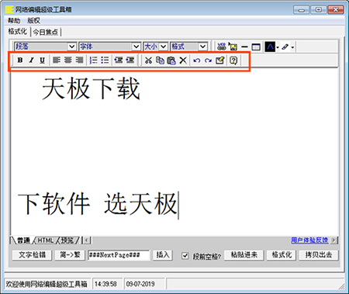Open the 用户体验反馈 link
Image resolution: width=349 pixels, height=294 pixels.
coord(309,240)
